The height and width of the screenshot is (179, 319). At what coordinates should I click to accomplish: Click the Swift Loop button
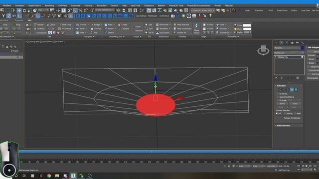tap(65, 25)
